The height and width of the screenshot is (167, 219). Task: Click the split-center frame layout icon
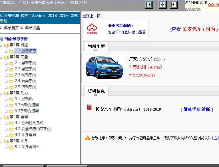162,5
